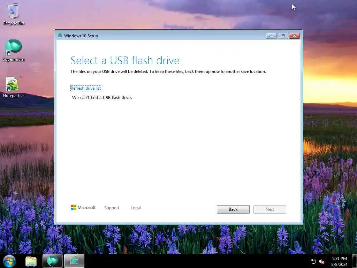Go back with the Back button
This screenshot has width=357, height=268.
pos(233,209)
